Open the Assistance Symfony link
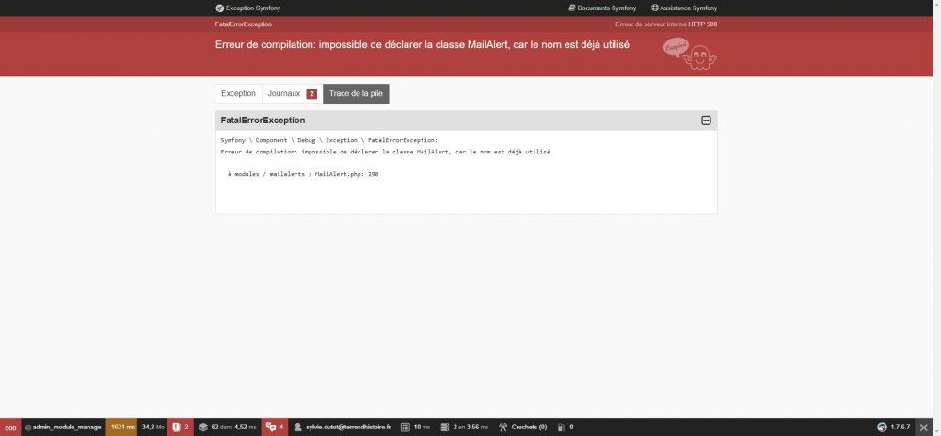The width and height of the screenshot is (941, 436). coord(684,8)
